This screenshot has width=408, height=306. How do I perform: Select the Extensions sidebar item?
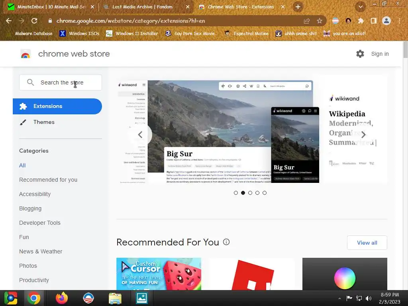[x=57, y=106]
